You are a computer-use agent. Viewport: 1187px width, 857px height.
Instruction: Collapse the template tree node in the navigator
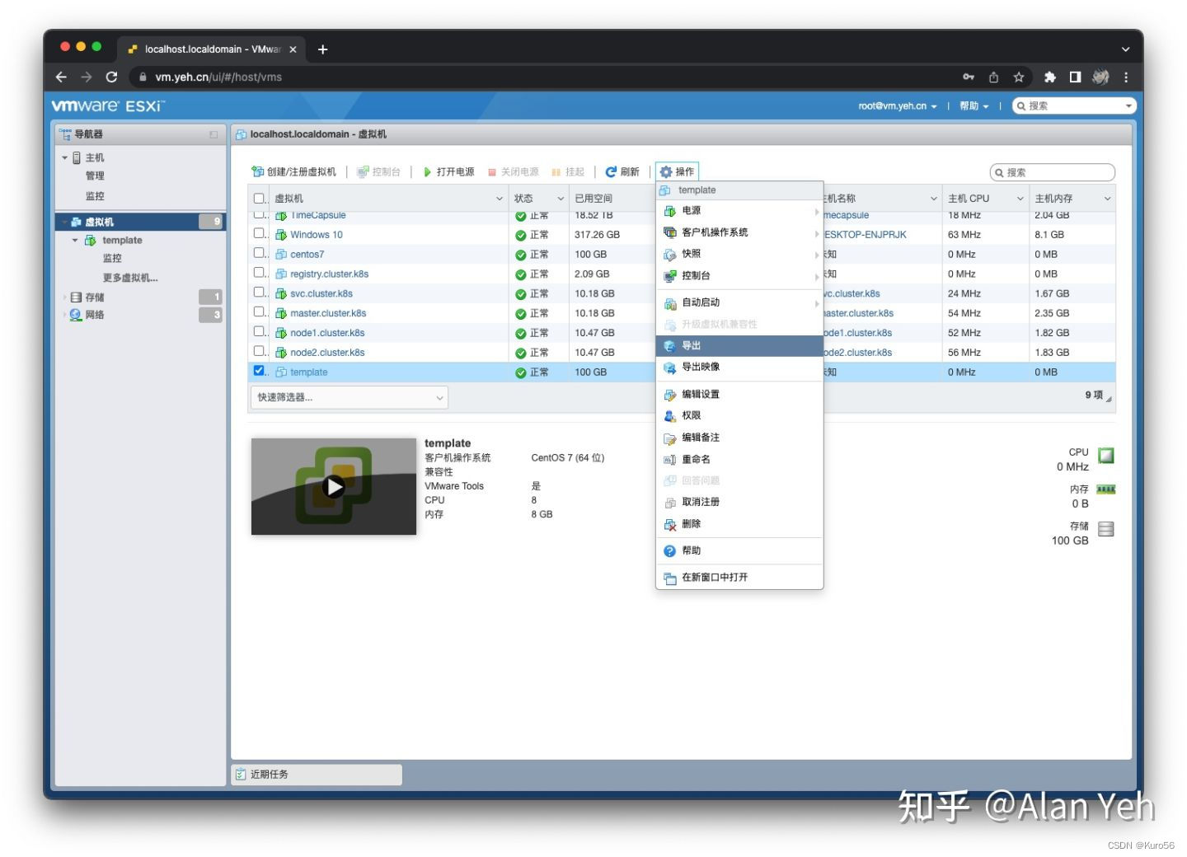click(75, 241)
